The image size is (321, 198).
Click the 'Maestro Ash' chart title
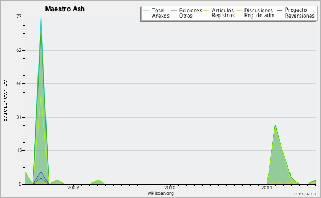[x=65, y=9]
